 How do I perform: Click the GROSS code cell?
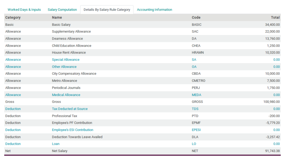pyautogui.click(x=197, y=102)
